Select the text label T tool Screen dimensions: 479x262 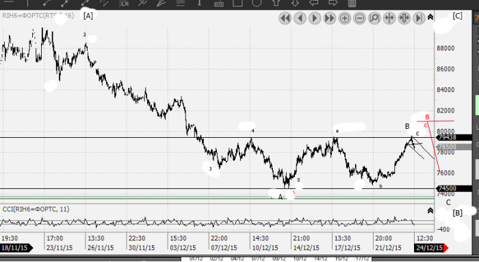200,3
